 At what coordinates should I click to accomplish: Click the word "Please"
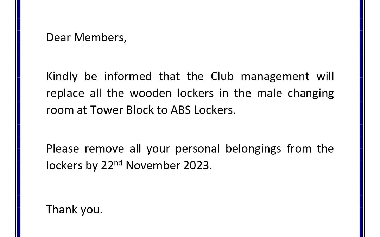point(62,149)
